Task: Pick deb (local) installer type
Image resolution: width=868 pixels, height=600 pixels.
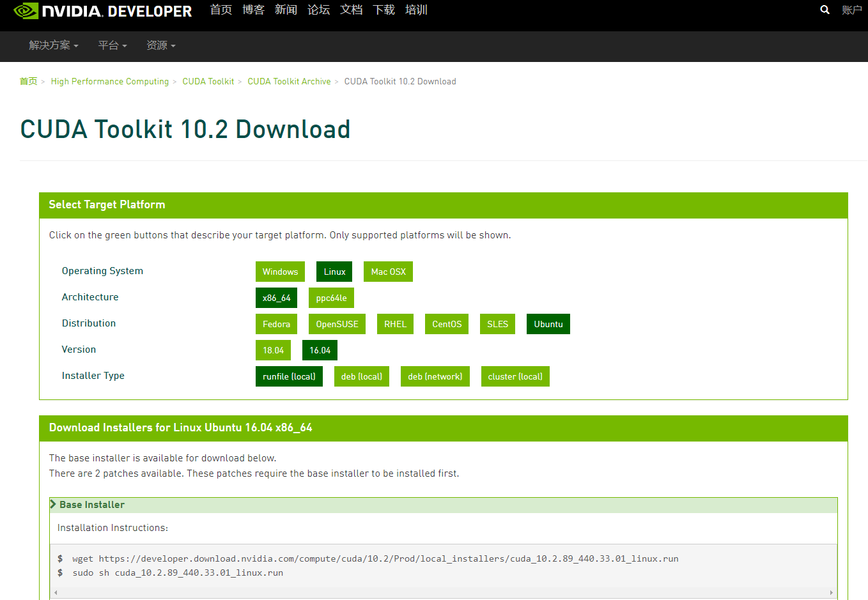Action: pyautogui.click(x=362, y=376)
